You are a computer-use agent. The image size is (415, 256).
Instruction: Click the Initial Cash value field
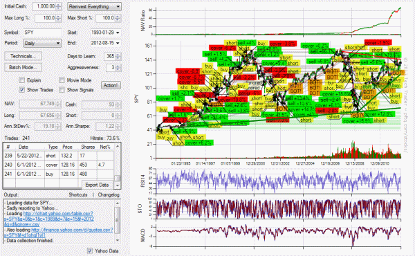pos(44,6)
